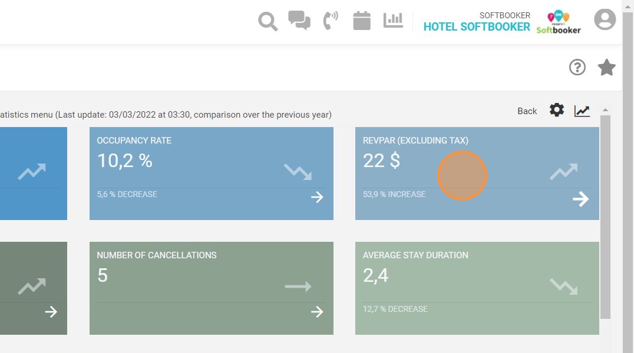Add page to favorites with star icon
Screen dimensions: 634x353
(x=606, y=67)
